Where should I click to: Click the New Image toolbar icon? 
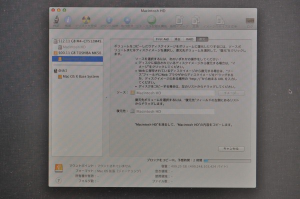click(179, 20)
